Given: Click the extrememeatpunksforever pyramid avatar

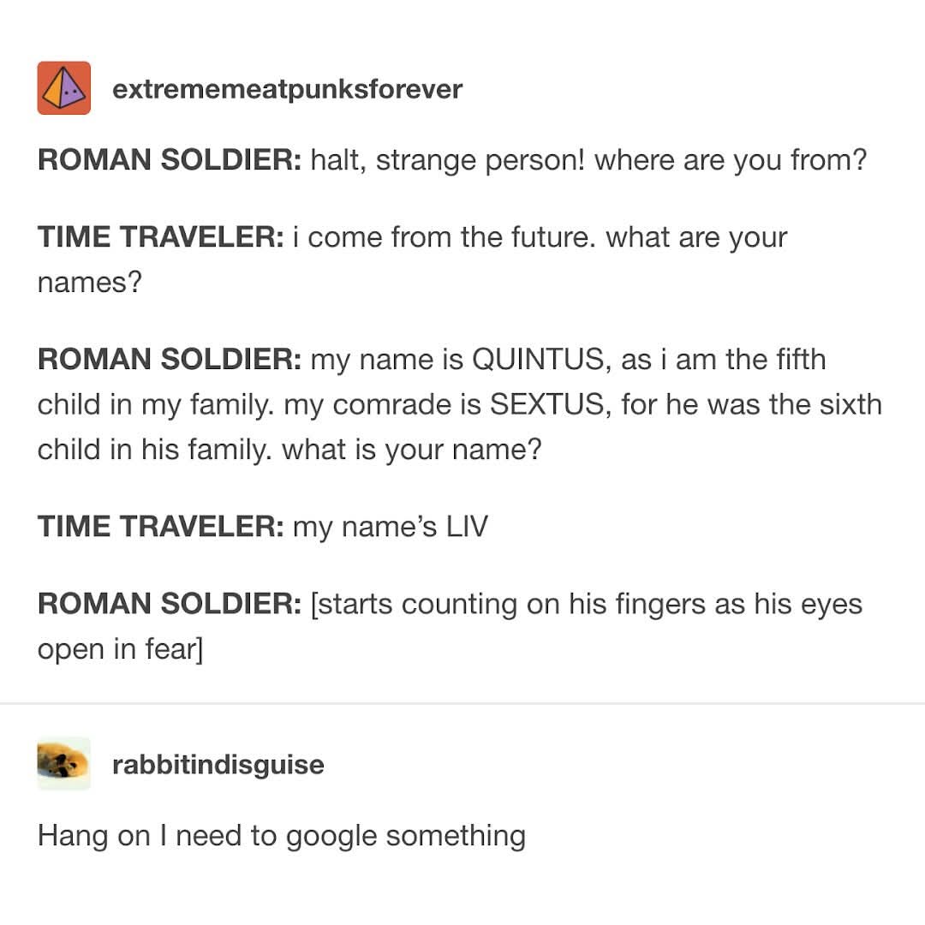Looking at the screenshot, I should click(63, 88).
